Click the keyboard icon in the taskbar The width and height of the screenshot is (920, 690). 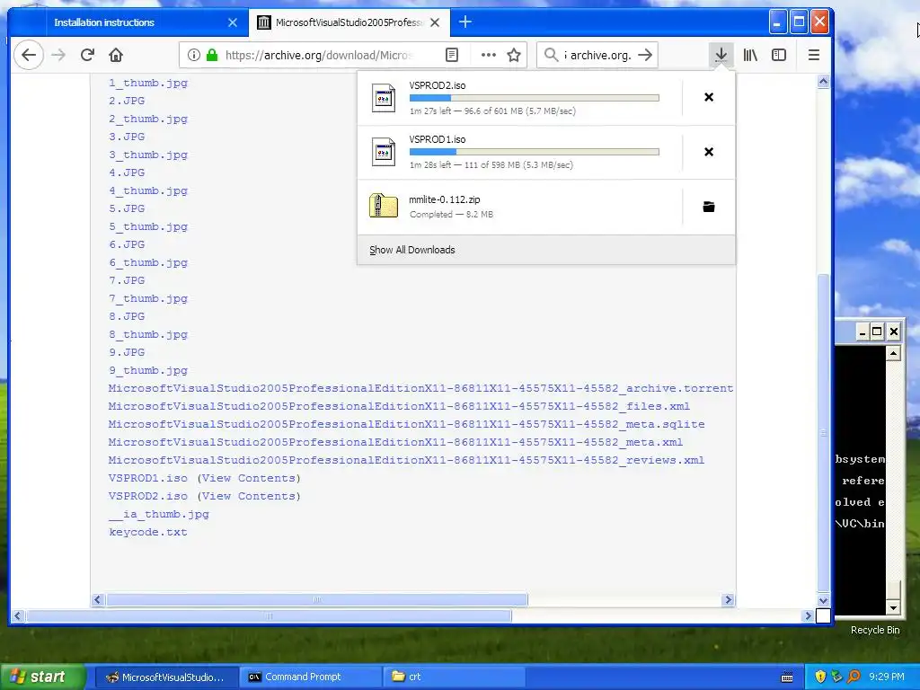pyautogui.click(x=787, y=677)
